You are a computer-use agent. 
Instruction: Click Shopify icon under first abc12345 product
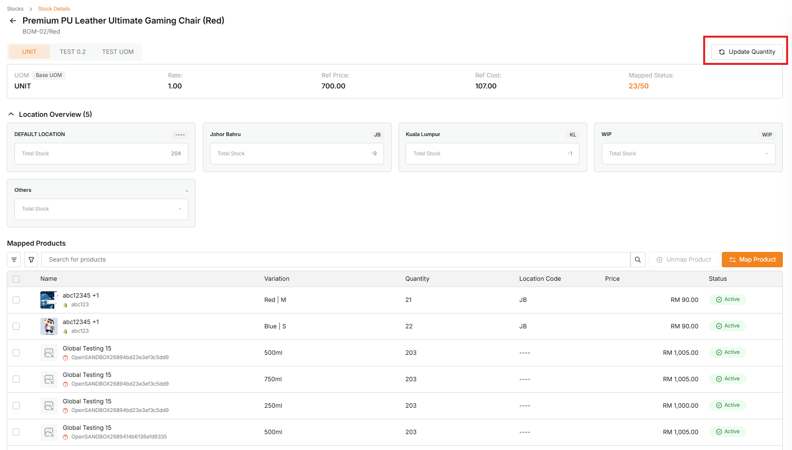coord(66,305)
